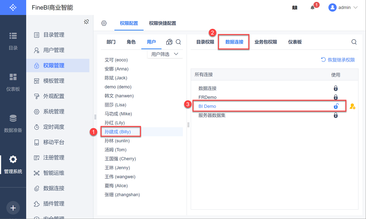Click the 恢复继承权限 link
This screenshot has height=219, width=366.
pos(338,60)
